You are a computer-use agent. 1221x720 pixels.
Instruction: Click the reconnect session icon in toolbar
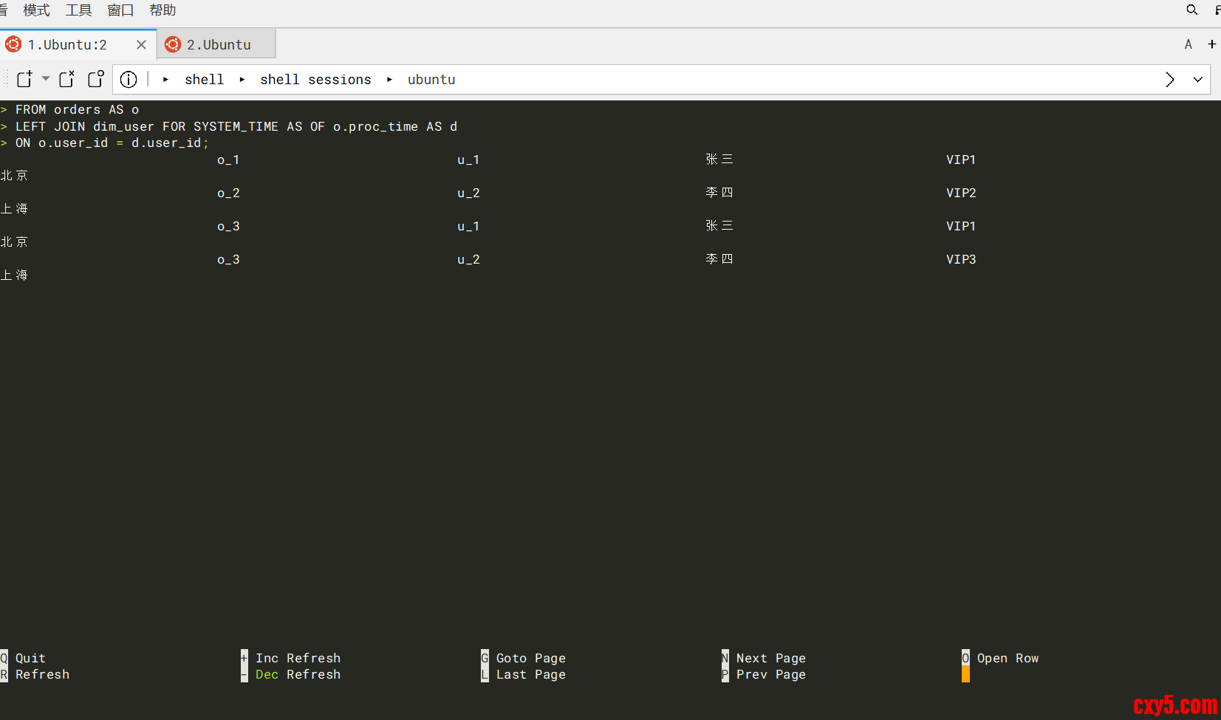tap(96, 79)
